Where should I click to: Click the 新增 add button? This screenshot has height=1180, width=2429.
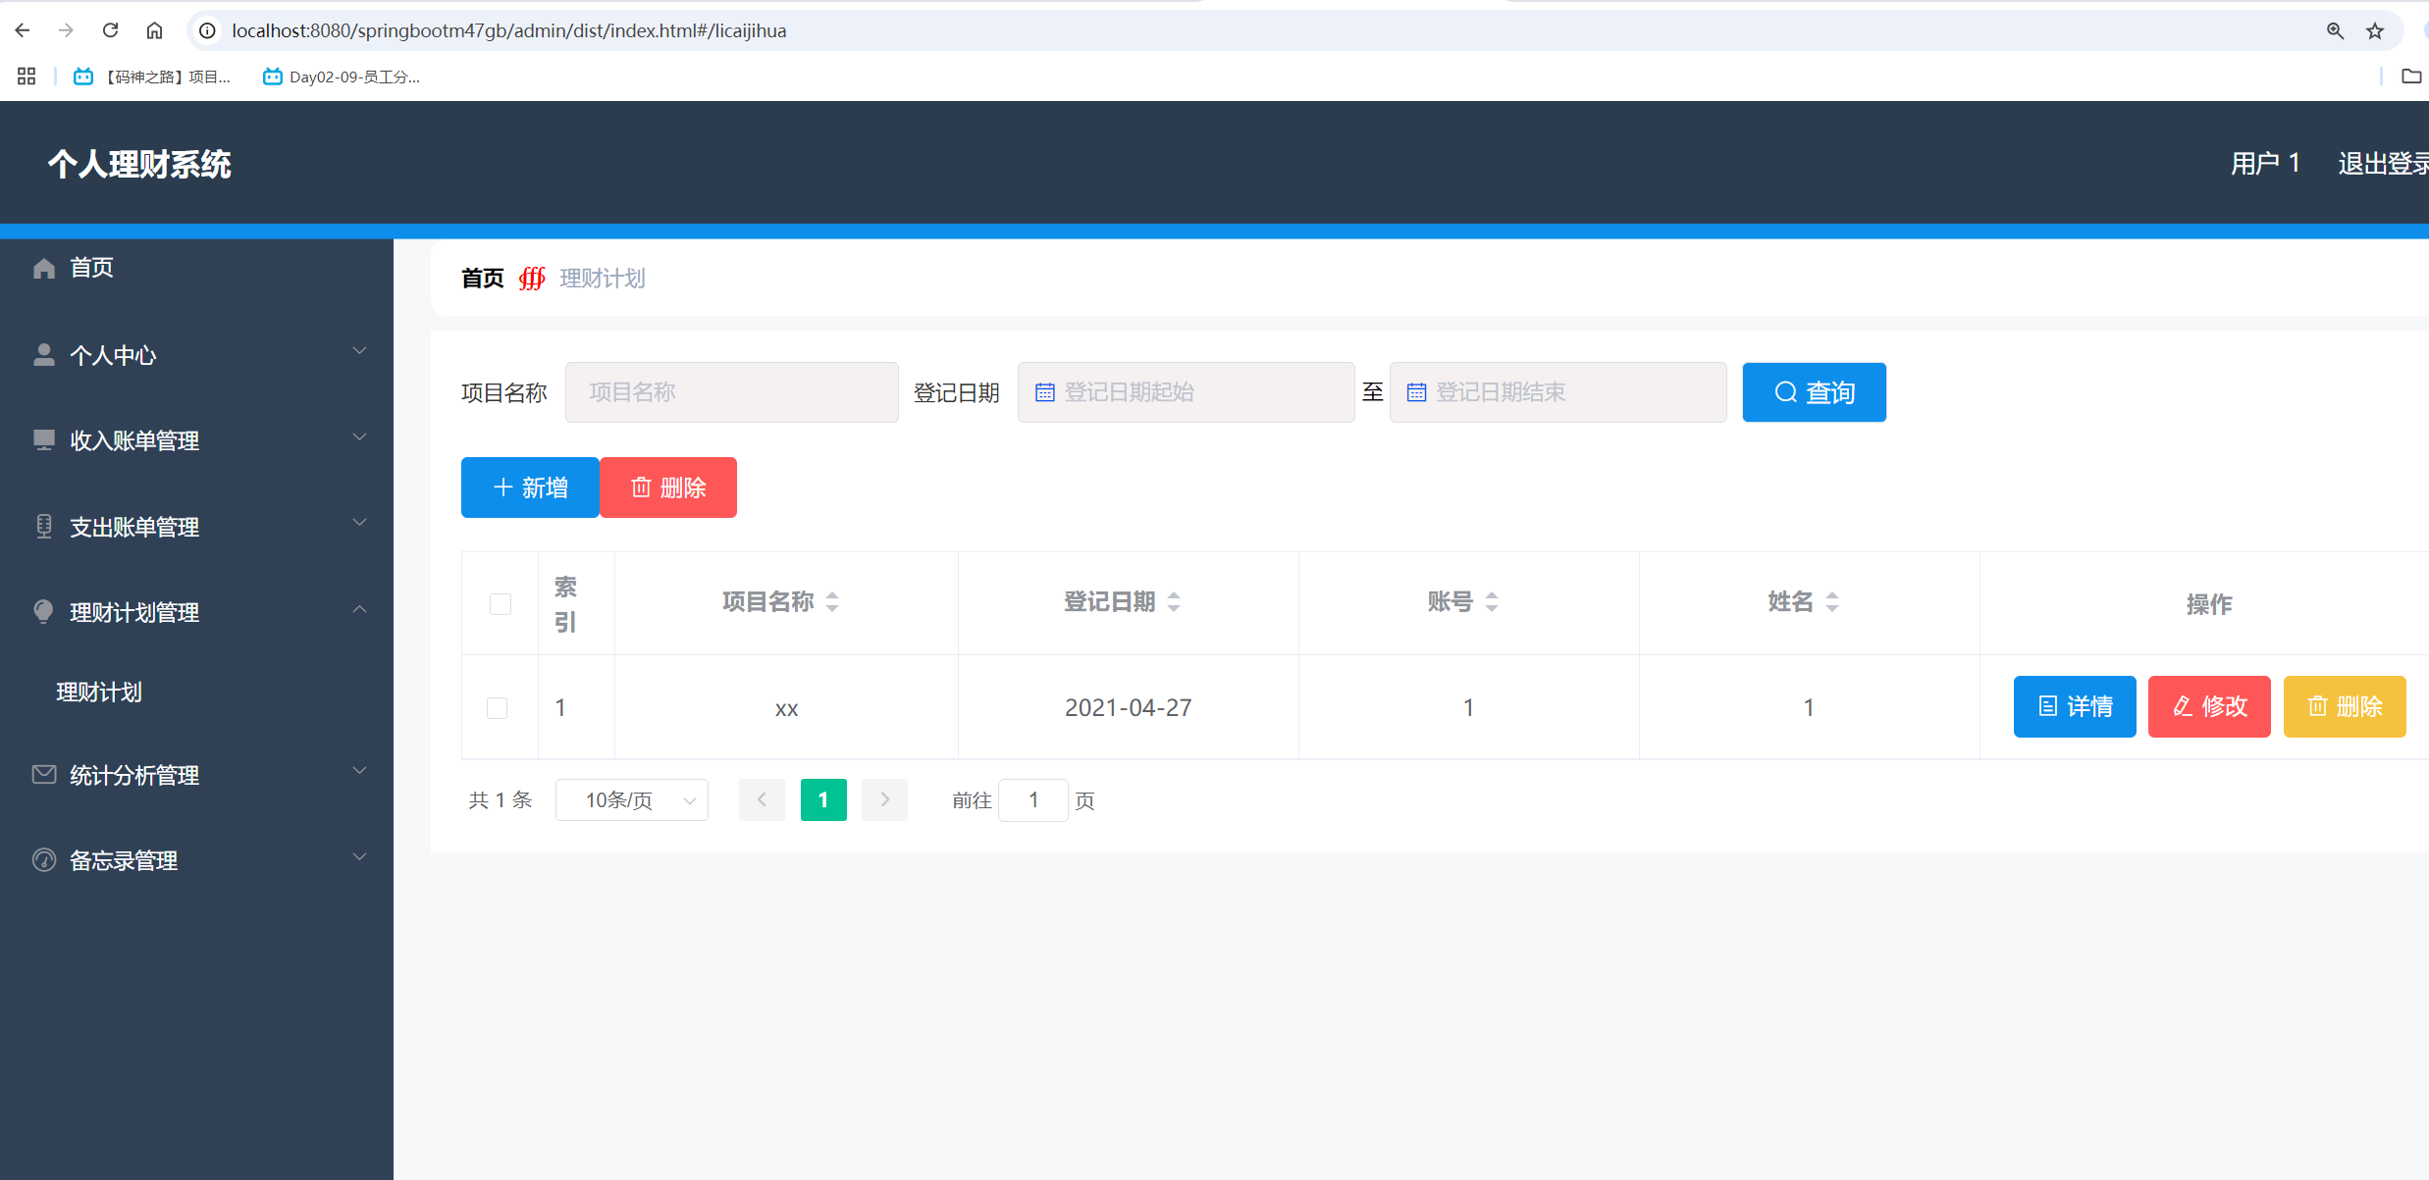tap(530, 487)
